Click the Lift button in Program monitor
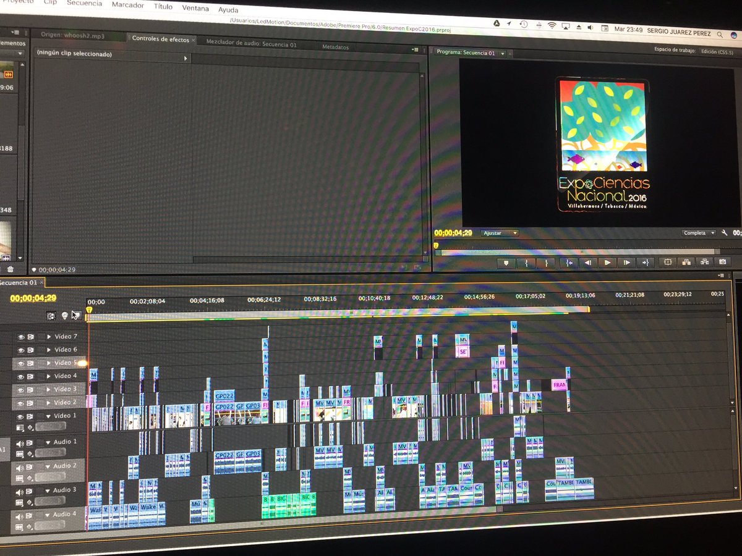Screen dimensions: 742x556 686,263
